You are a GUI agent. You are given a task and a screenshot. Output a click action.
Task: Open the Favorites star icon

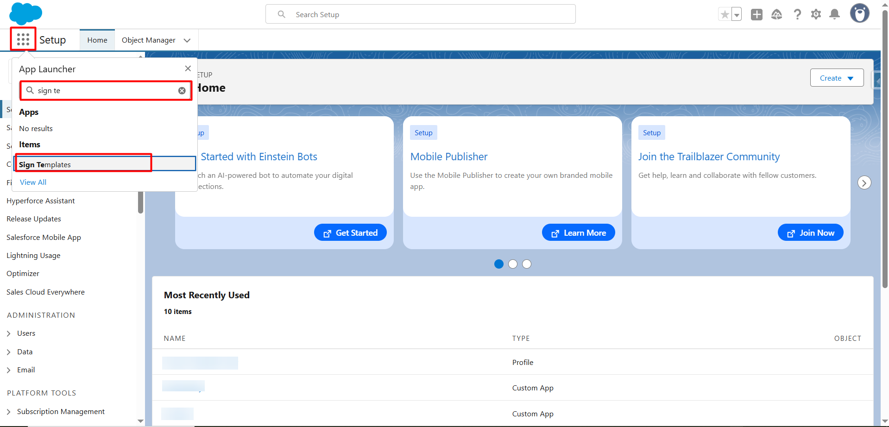click(x=725, y=14)
